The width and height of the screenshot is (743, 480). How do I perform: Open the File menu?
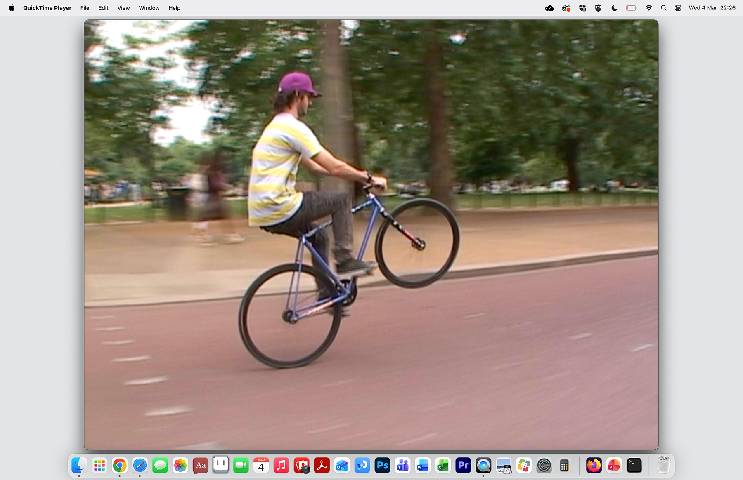click(85, 8)
